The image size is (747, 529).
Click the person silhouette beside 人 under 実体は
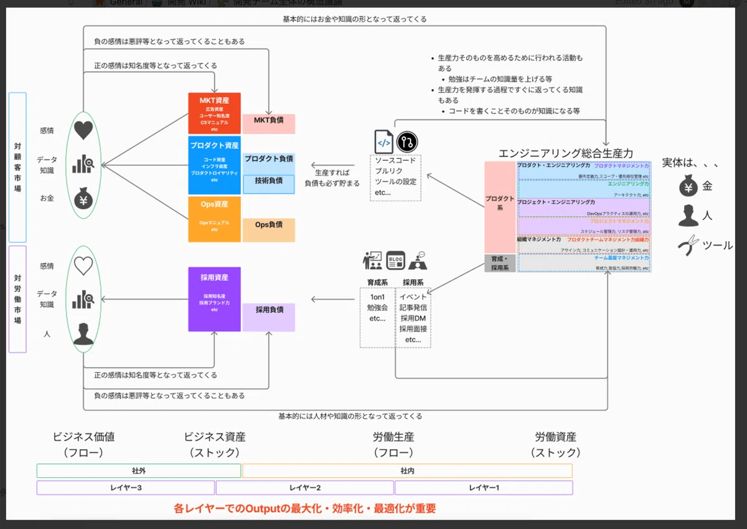688,216
